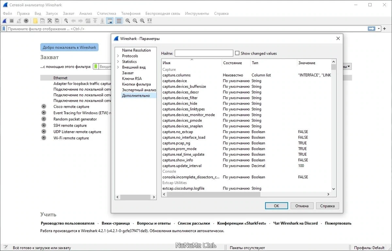This screenshot has height=251, width=392.
Task: Click the category tree horizontal scrollbar
Action: [135, 197]
